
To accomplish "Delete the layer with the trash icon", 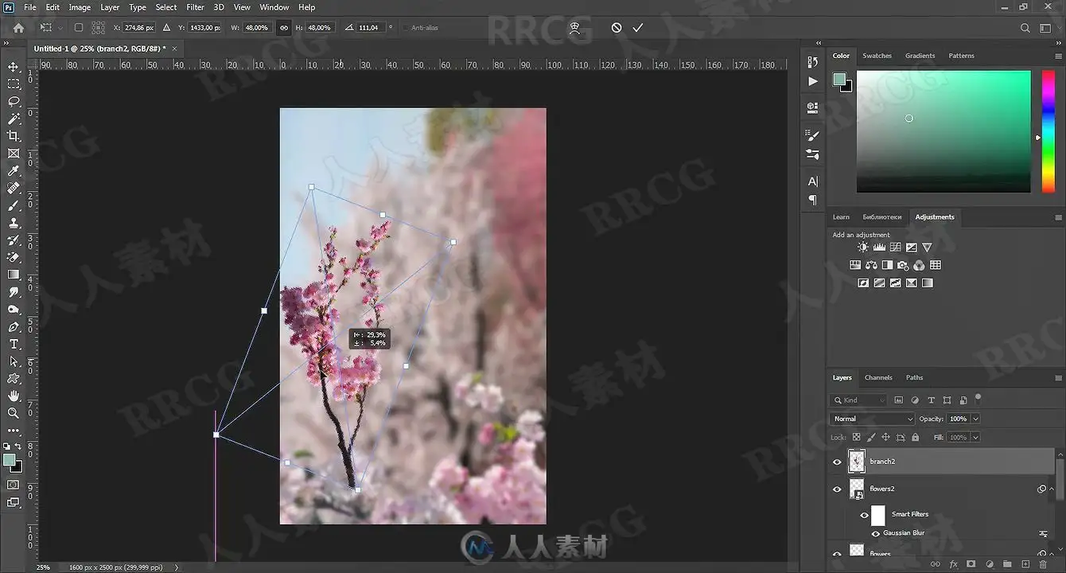I will click(x=1043, y=564).
